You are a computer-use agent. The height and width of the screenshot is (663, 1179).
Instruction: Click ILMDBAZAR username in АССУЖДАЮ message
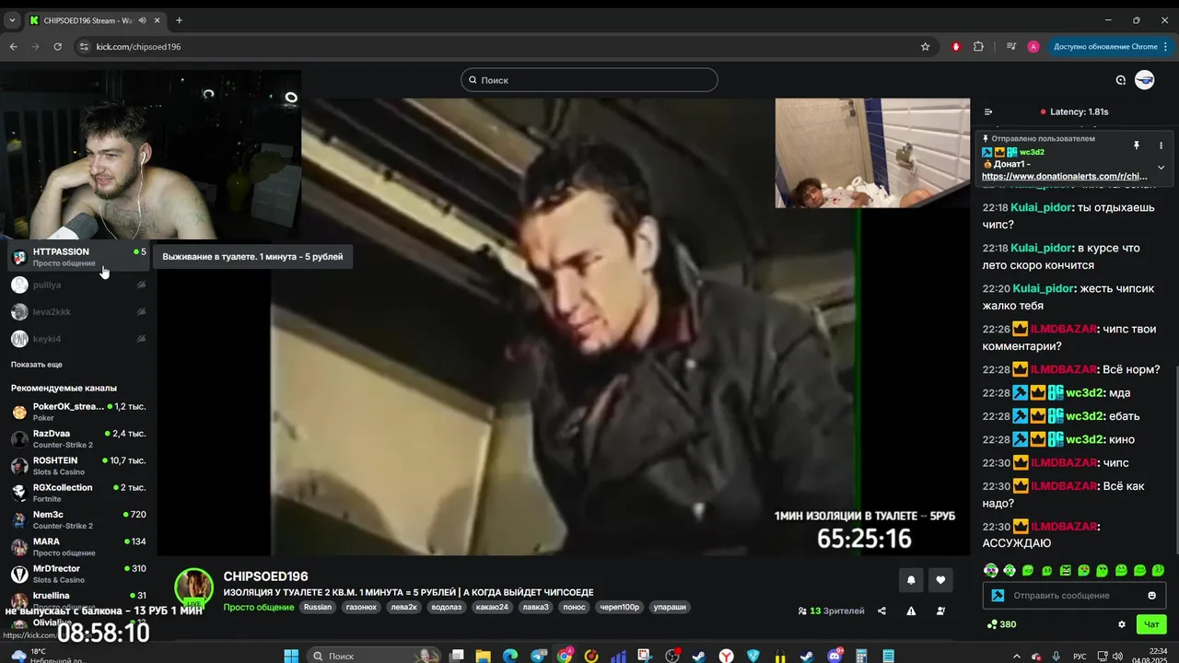(x=1063, y=527)
